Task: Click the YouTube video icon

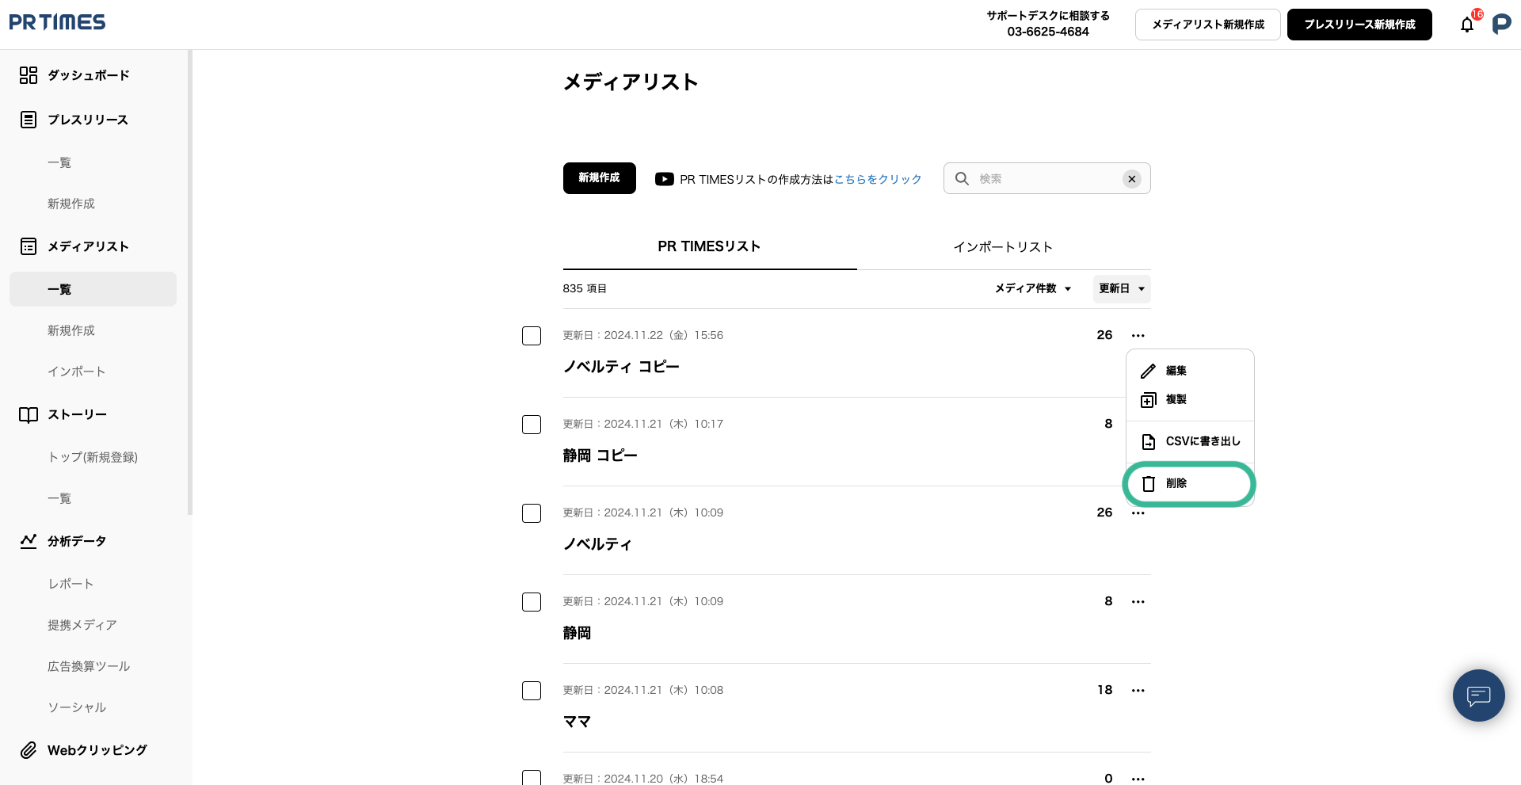Action: 664,179
